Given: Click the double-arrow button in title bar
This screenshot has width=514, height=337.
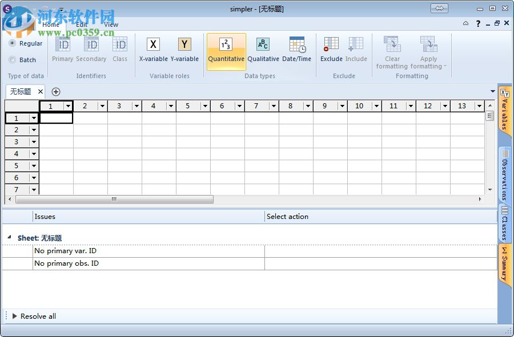Looking at the screenshot, I should click(x=439, y=8).
